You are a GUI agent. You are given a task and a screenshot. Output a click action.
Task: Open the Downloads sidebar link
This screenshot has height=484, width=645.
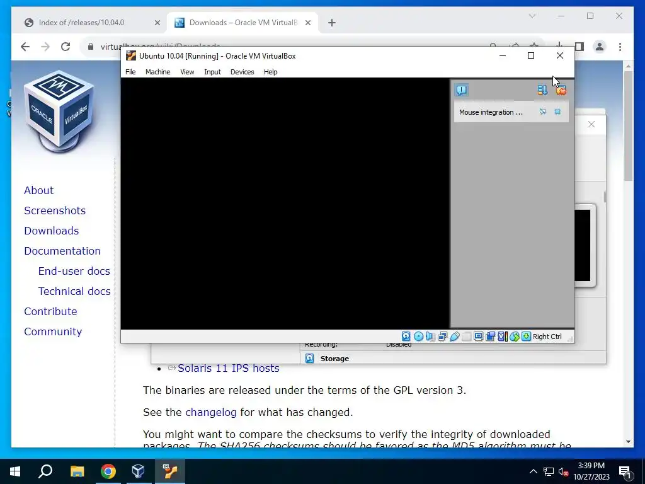coord(52,231)
